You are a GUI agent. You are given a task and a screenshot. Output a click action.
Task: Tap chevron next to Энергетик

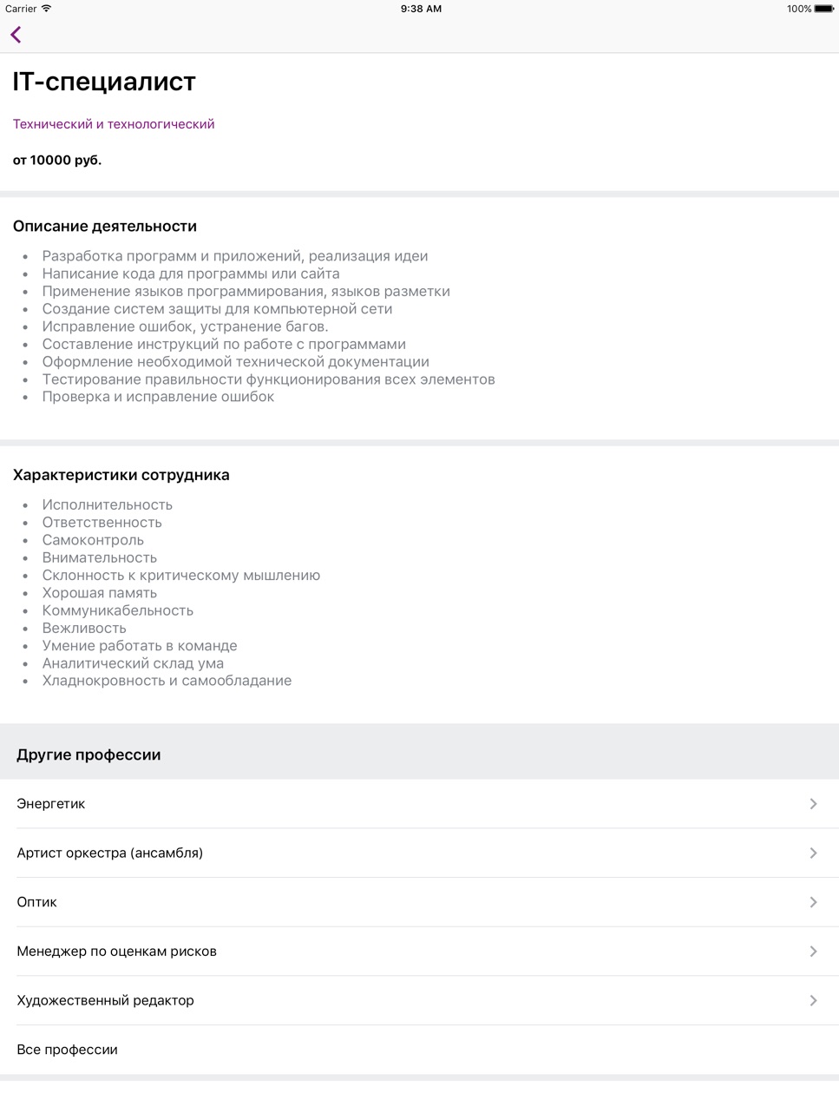813,804
